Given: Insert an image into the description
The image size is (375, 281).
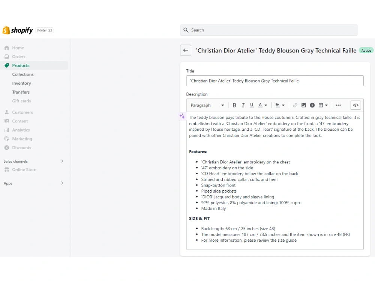Looking at the screenshot, I should 304,105.
